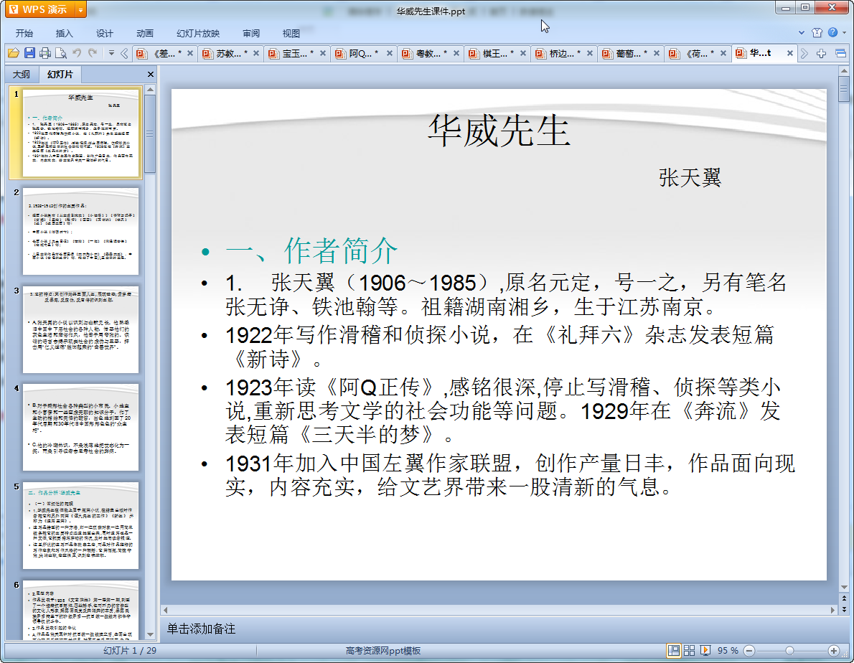Select slide 3 thumbnail
This screenshot has width=854, height=663.
click(x=80, y=329)
